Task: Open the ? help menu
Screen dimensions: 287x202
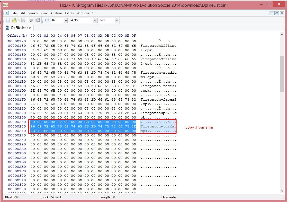Action: point(92,13)
